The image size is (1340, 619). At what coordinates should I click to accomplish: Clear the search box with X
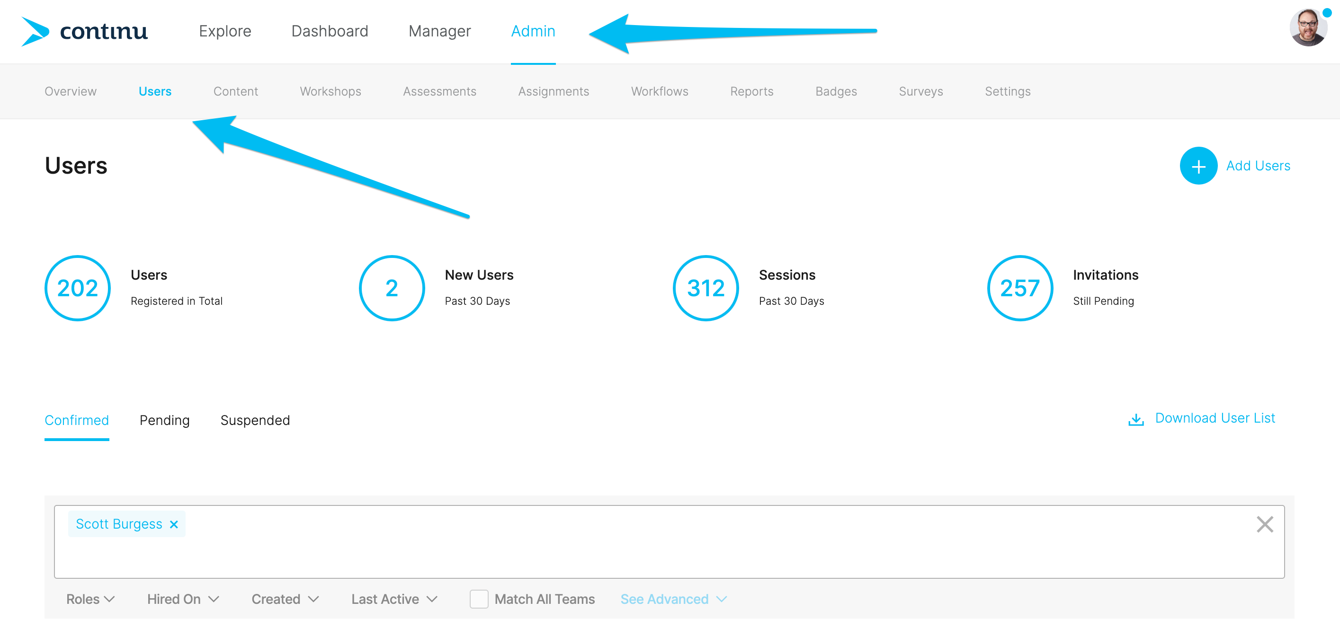click(1264, 524)
